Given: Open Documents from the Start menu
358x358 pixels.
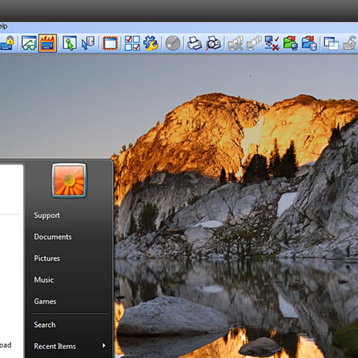Looking at the screenshot, I should [x=53, y=237].
